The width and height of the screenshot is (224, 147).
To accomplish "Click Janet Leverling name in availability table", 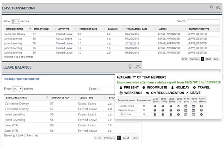I will [x=127, y=106].
